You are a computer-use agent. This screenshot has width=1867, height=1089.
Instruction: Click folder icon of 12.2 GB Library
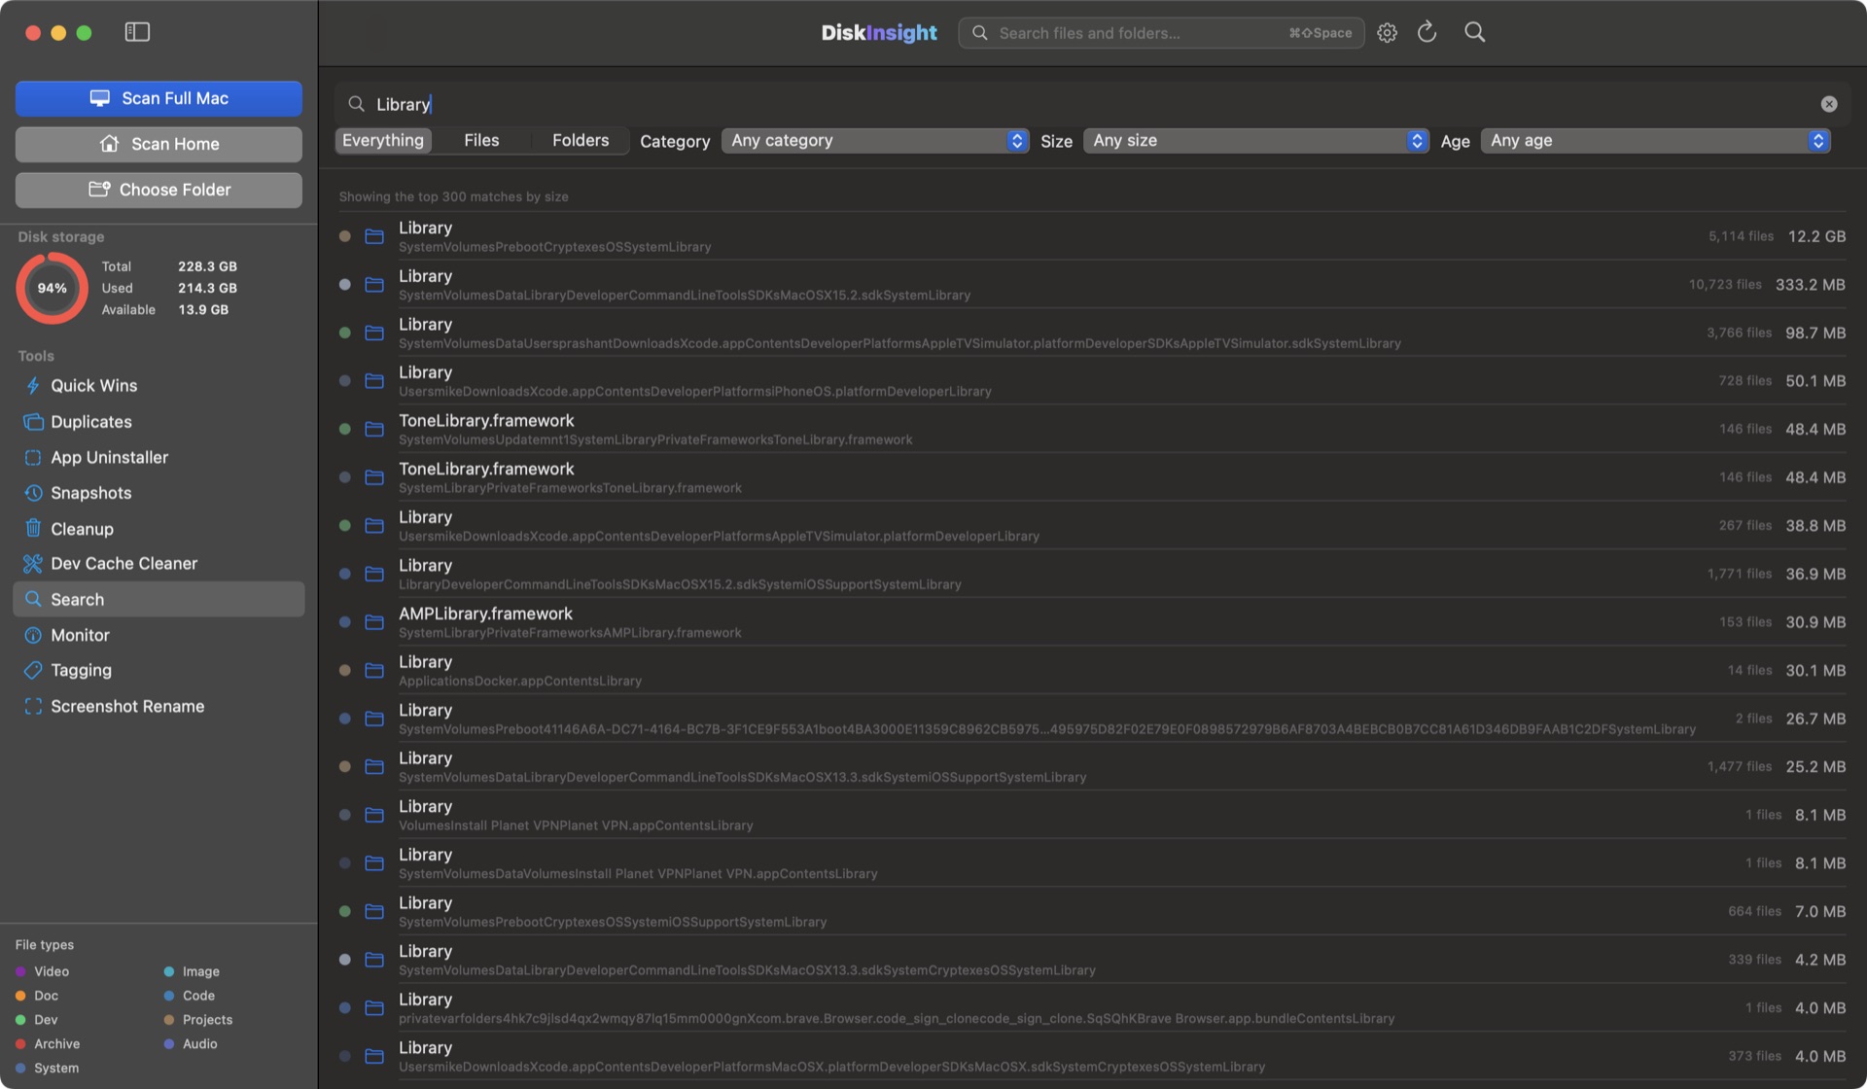click(x=373, y=236)
